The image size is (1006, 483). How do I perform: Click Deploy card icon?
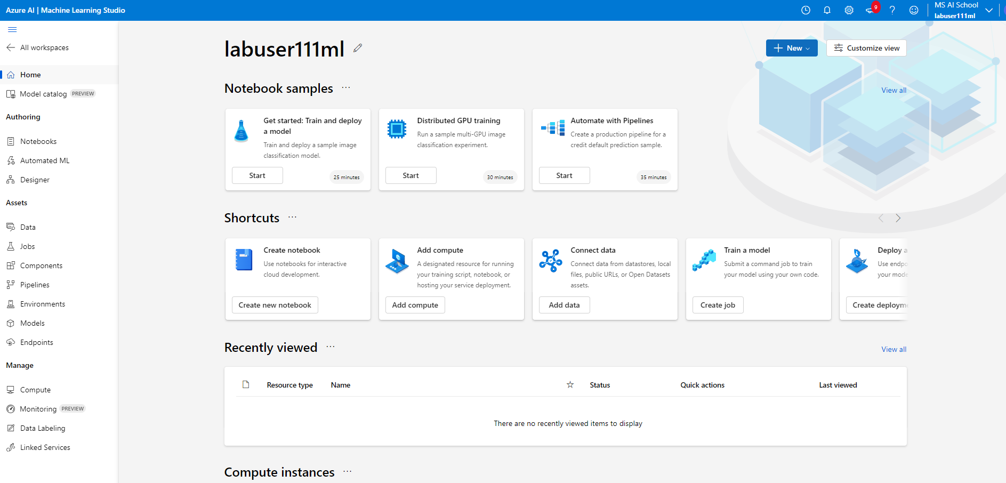[857, 261]
